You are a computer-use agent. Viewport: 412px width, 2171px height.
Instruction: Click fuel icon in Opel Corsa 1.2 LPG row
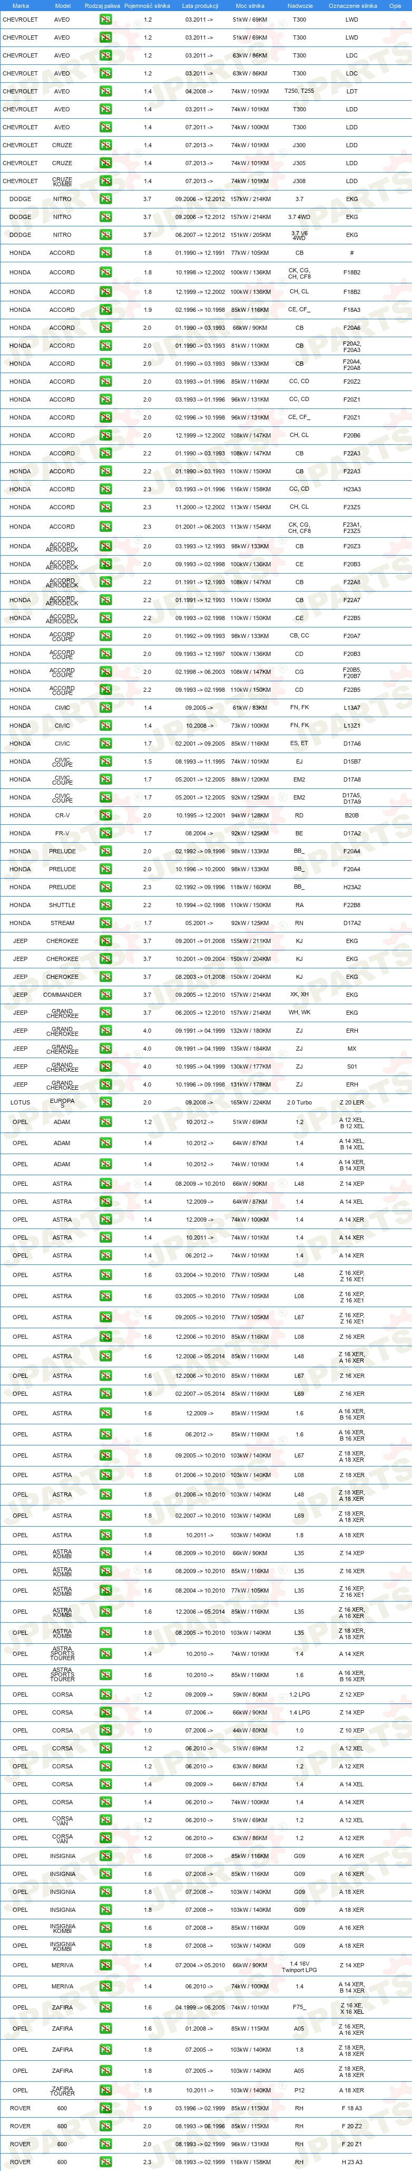coord(105,1695)
